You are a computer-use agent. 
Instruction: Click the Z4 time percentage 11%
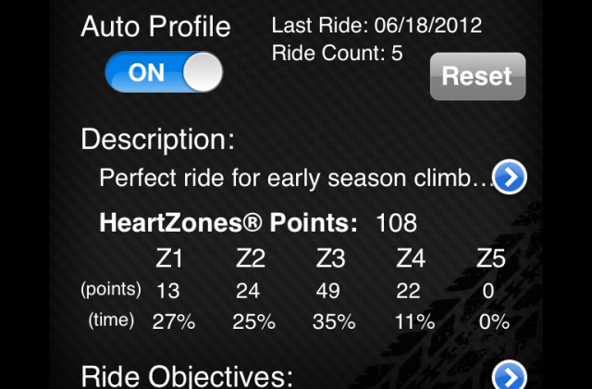[x=414, y=322]
